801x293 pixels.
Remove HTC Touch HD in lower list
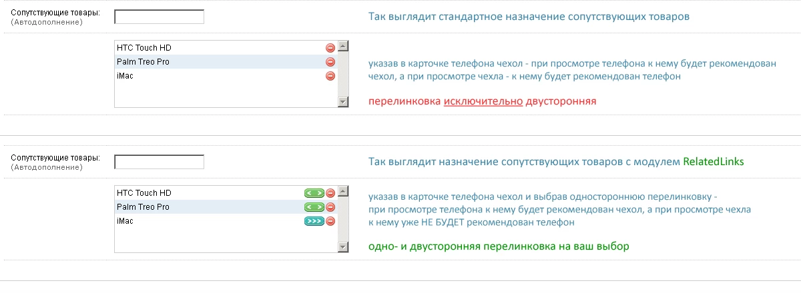pyautogui.click(x=330, y=193)
